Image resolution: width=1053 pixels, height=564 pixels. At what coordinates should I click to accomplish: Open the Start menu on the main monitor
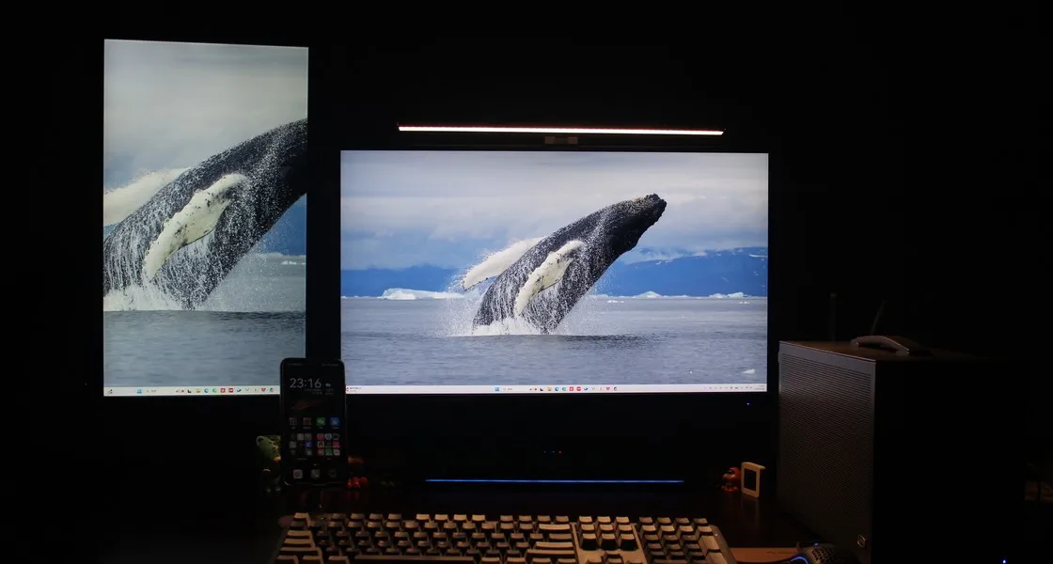[x=496, y=388]
